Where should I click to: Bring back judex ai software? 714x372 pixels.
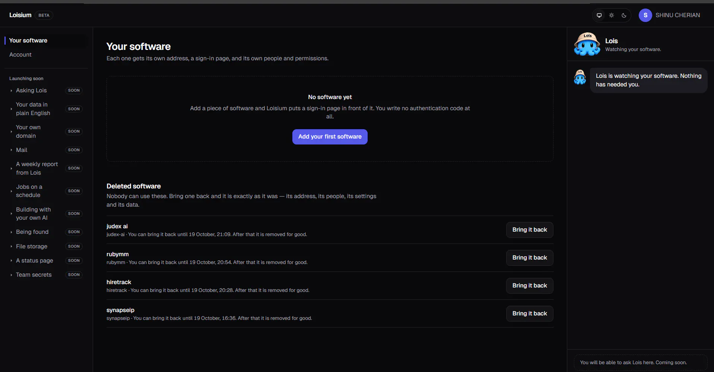click(x=530, y=230)
